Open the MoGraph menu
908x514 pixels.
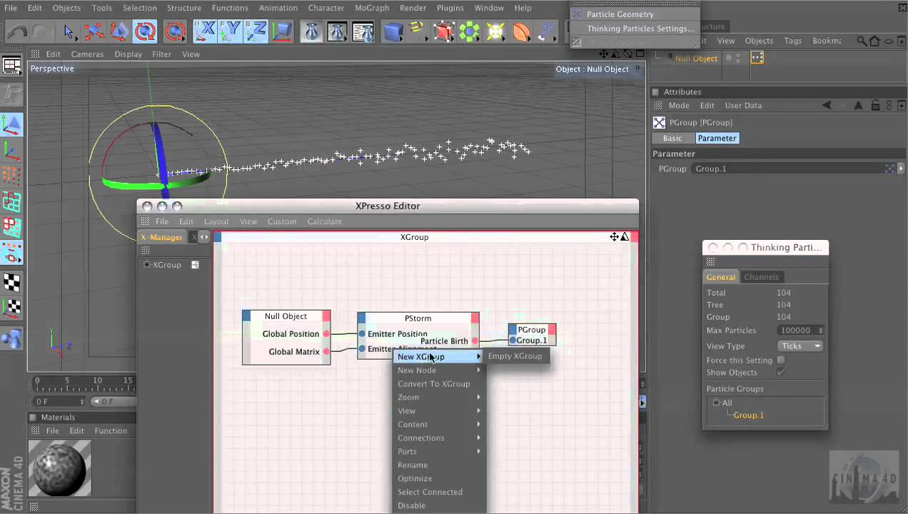372,8
